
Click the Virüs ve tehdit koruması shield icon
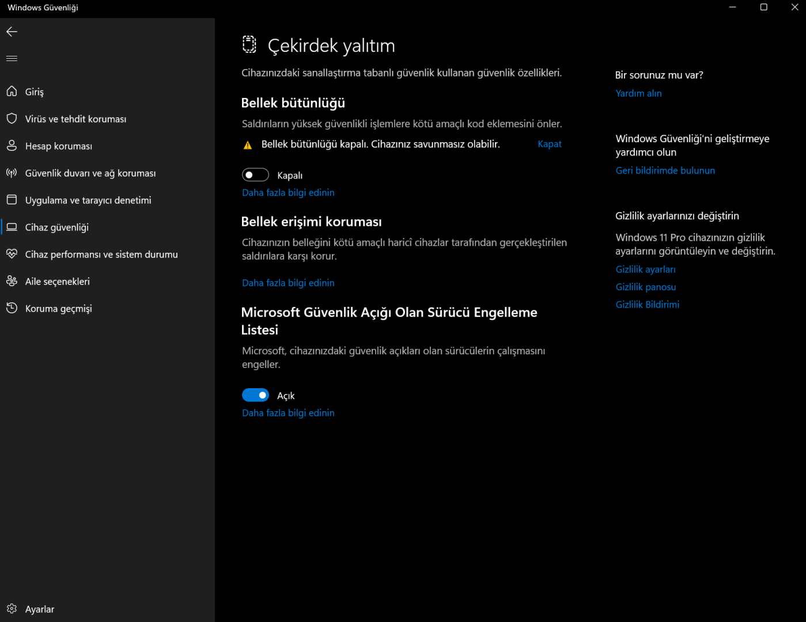pos(12,119)
